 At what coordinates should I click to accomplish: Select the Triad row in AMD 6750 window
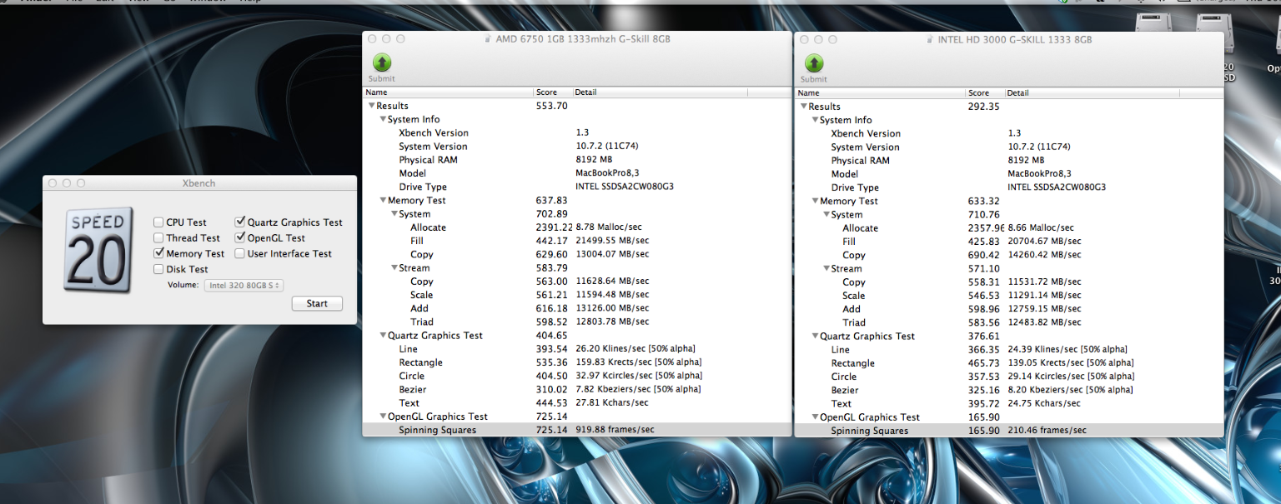577,322
